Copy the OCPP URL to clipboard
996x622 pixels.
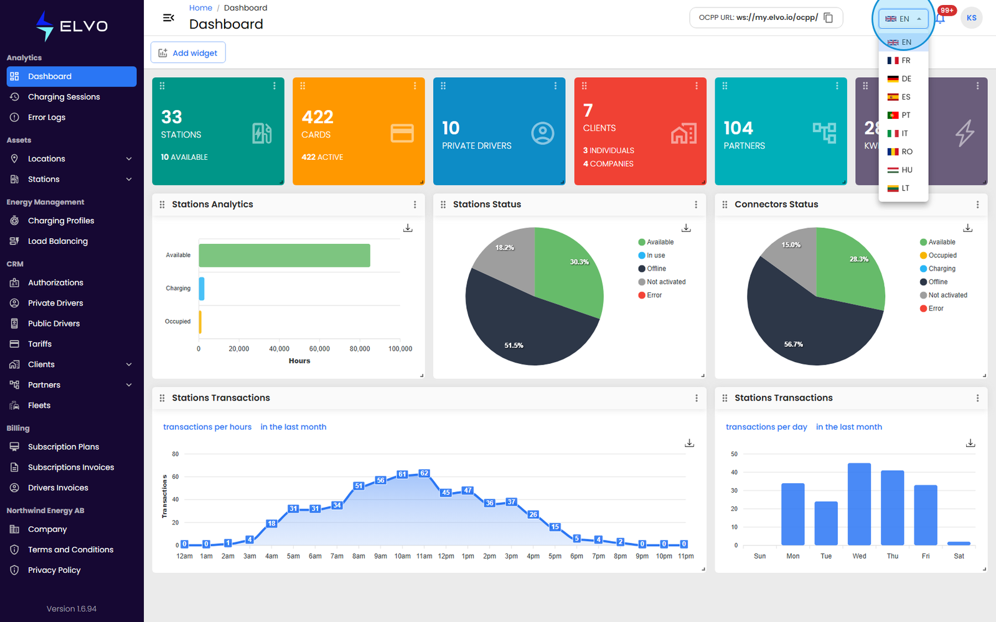pos(829,17)
